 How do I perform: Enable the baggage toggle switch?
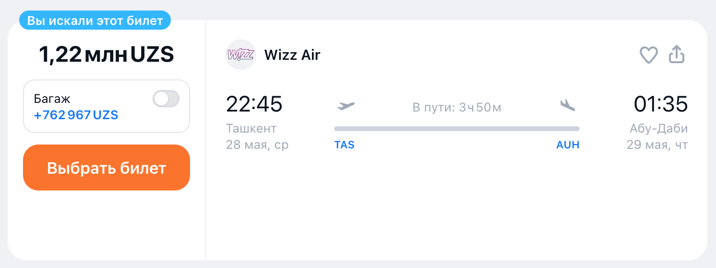point(166,99)
